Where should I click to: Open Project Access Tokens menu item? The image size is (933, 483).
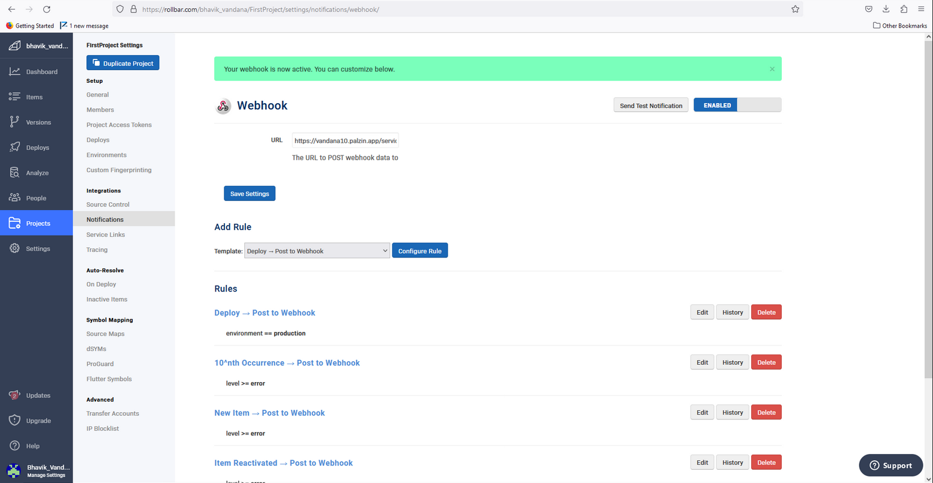[x=119, y=125]
